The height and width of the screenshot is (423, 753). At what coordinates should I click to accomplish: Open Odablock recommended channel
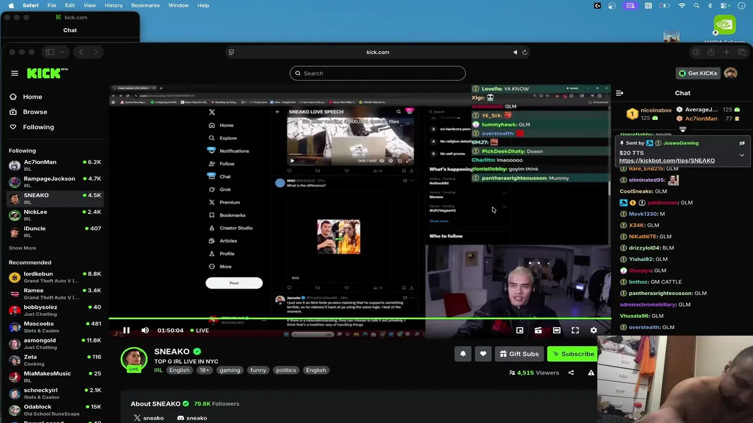[x=55, y=409]
